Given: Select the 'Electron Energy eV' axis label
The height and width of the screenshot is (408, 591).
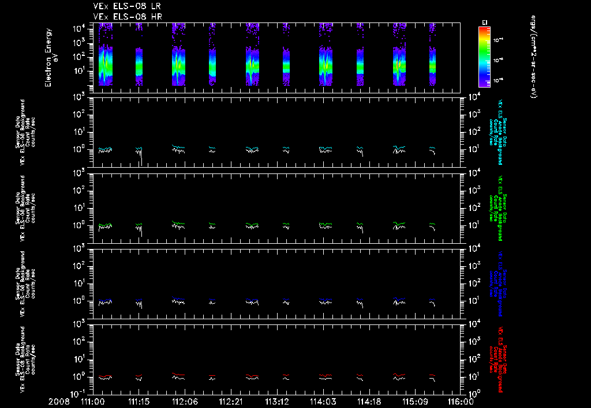Looking at the screenshot, I should point(51,58).
